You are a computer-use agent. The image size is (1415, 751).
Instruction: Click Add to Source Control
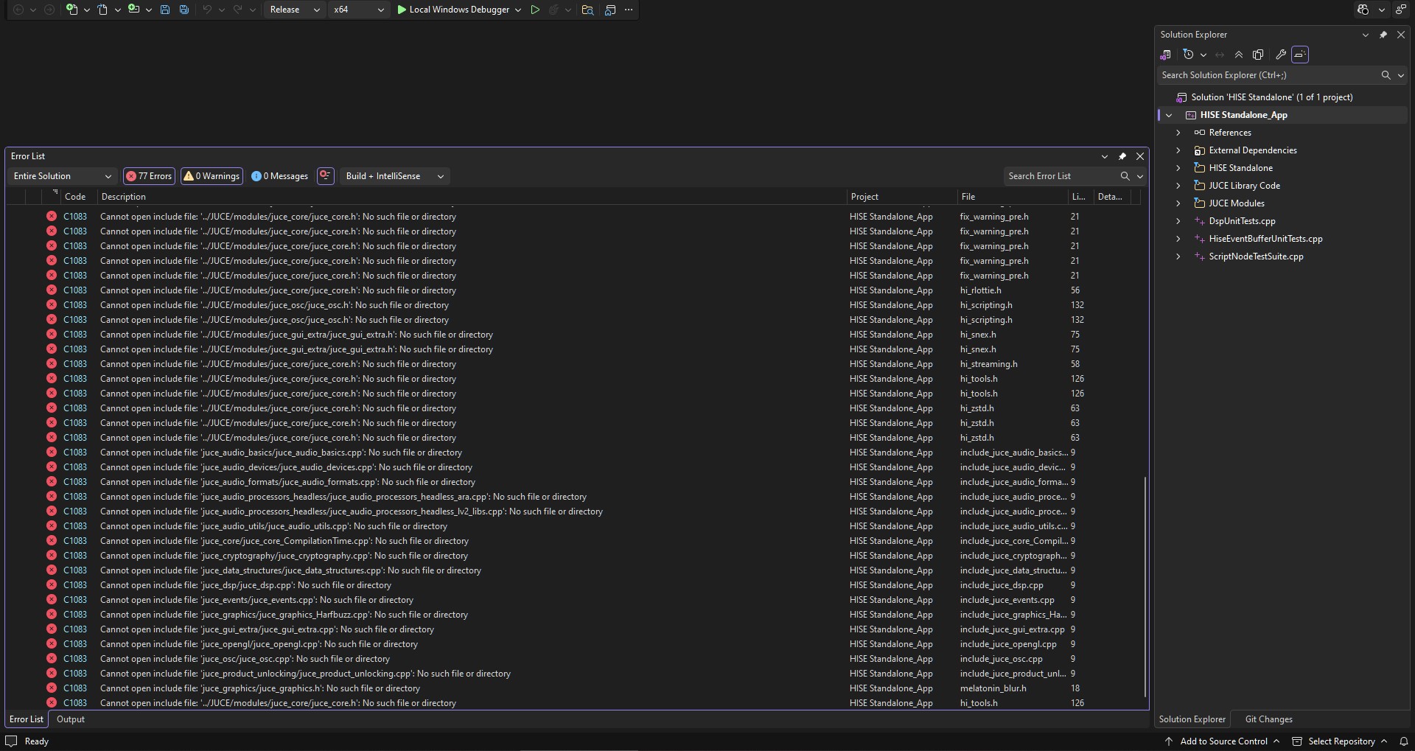1223,741
